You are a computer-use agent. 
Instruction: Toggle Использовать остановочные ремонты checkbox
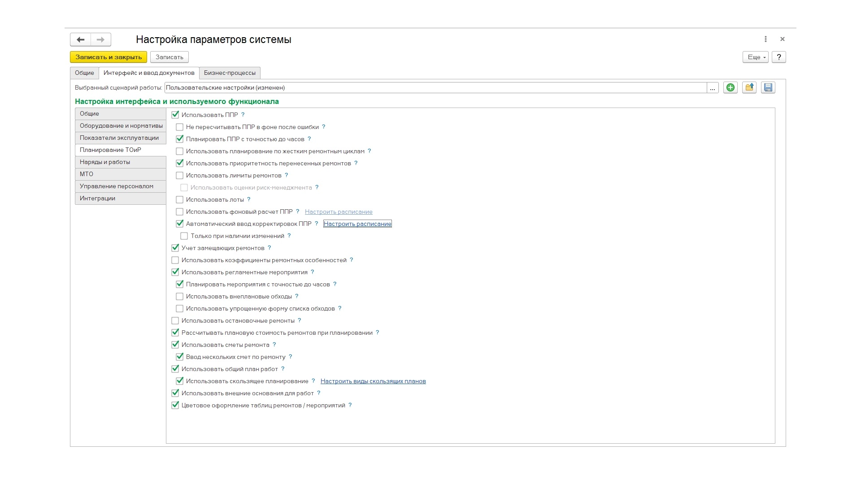pyautogui.click(x=175, y=320)
